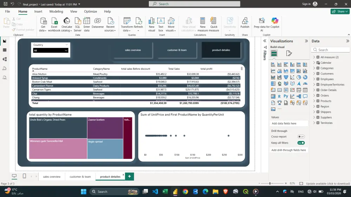Select the Q&A speech bubble visual
The height and width of the screenshot is (197, 351).
pos(305,96)
